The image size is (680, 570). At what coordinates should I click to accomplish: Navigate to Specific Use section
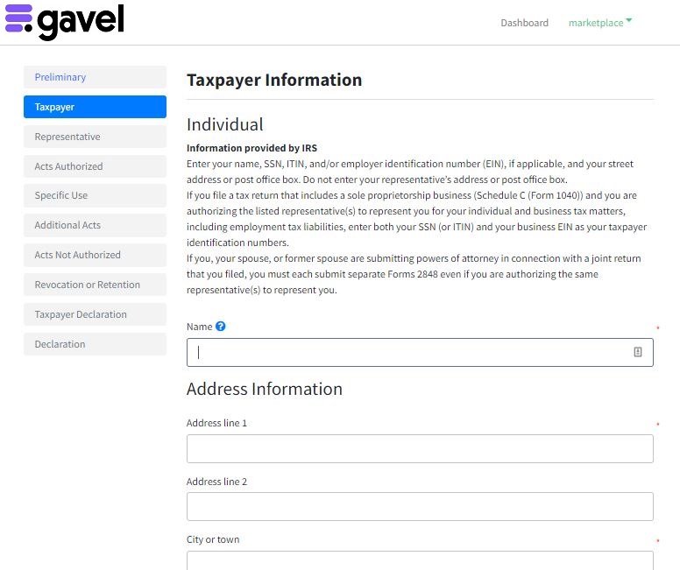(95, 195)
